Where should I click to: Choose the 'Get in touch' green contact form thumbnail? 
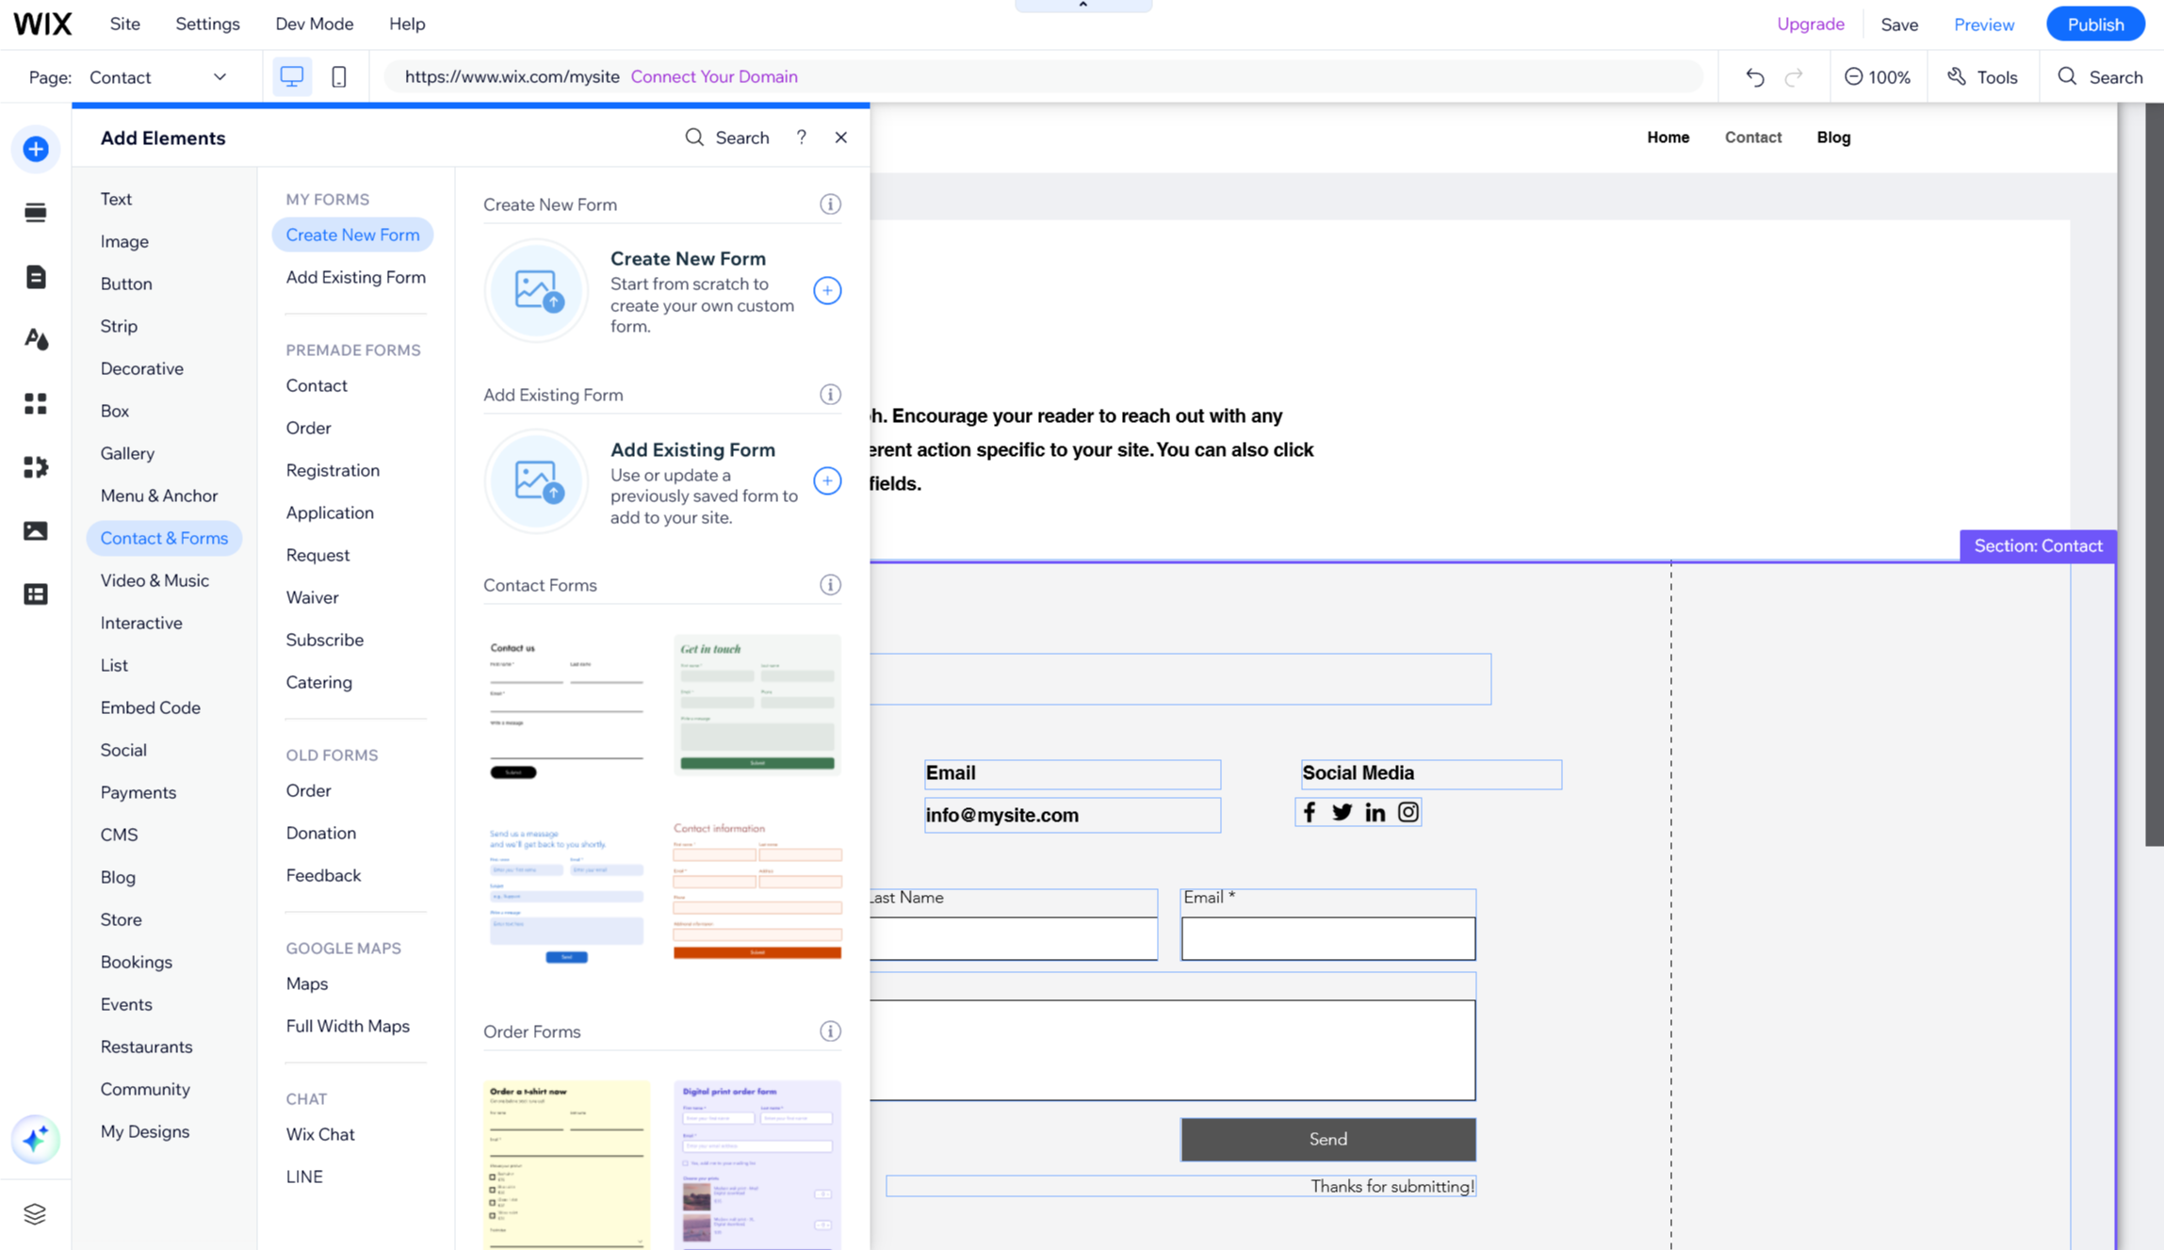[757, 705]
